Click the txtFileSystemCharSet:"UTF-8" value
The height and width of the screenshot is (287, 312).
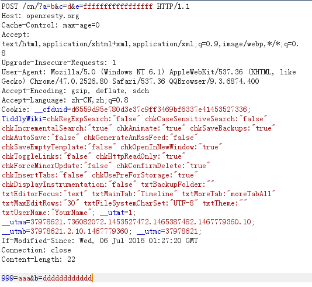pos(140,203)
